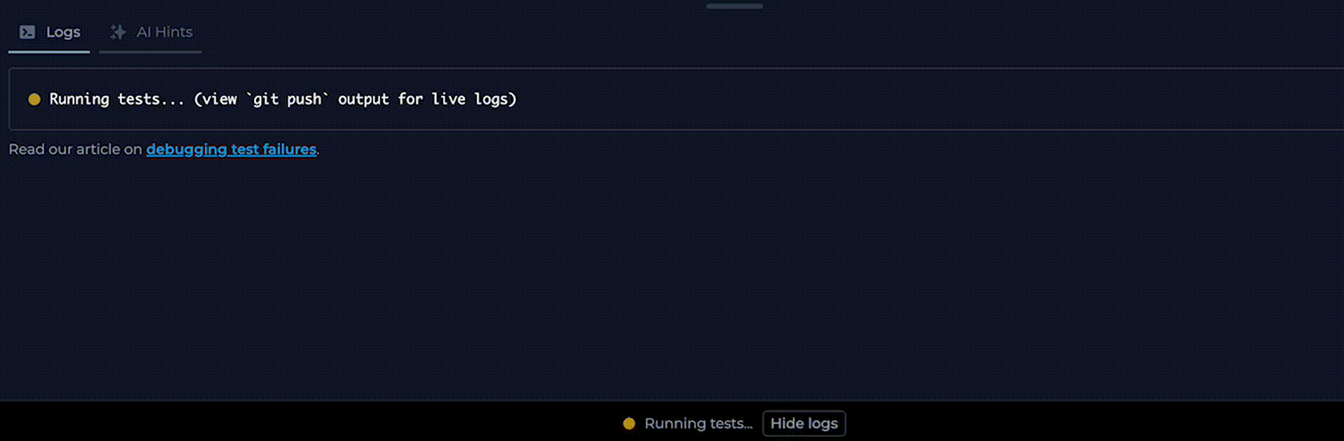
Task: Click the drag handle atop the logs panel
Action: [x=734, y=6]
